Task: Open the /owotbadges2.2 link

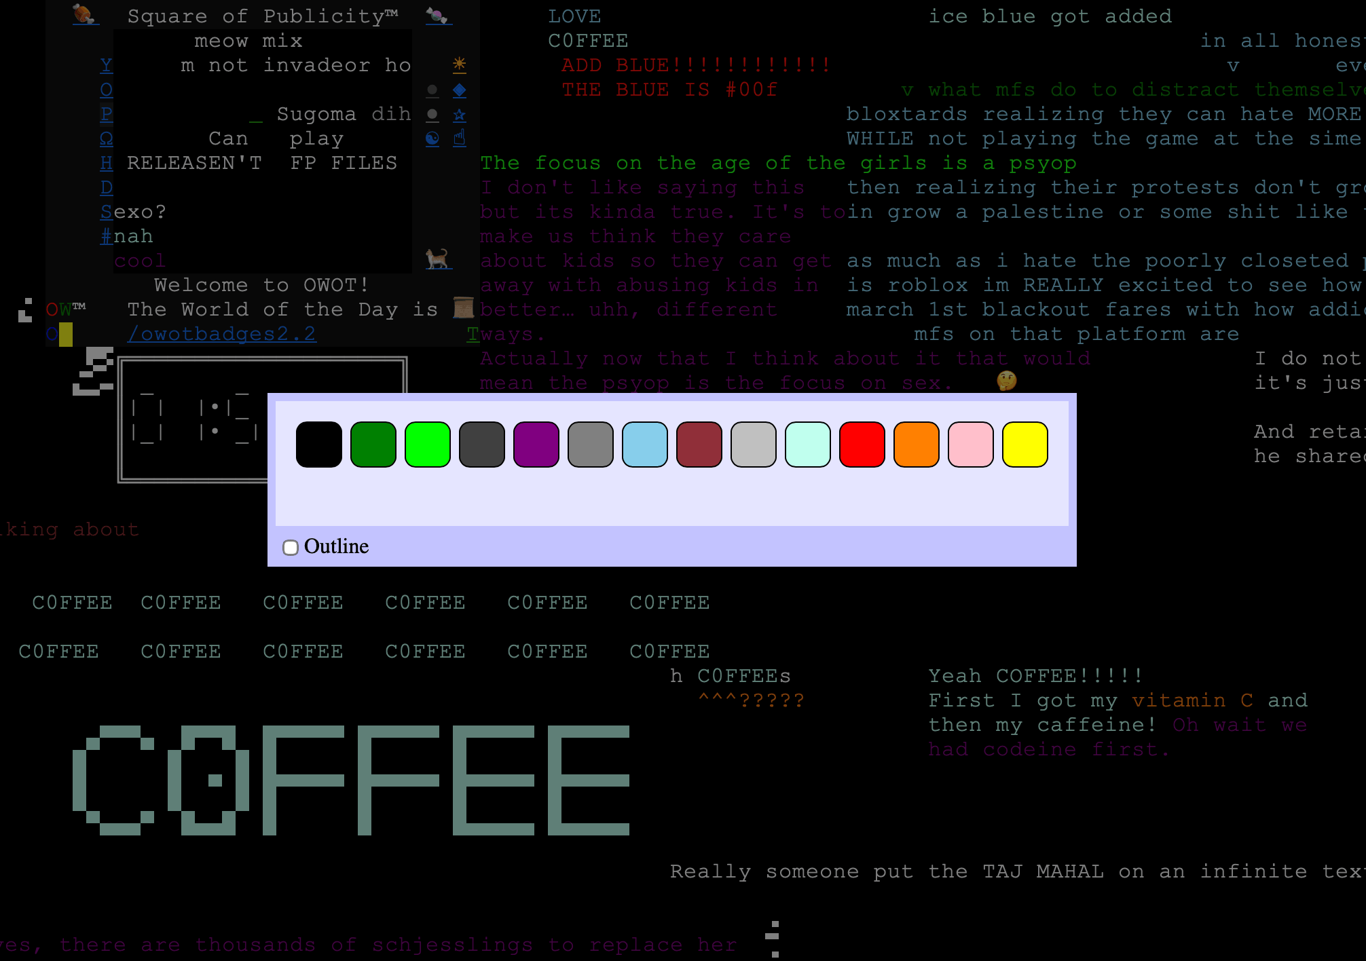Action: [221, 334]
